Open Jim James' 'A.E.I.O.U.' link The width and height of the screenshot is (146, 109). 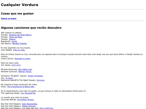coord(16,65)
